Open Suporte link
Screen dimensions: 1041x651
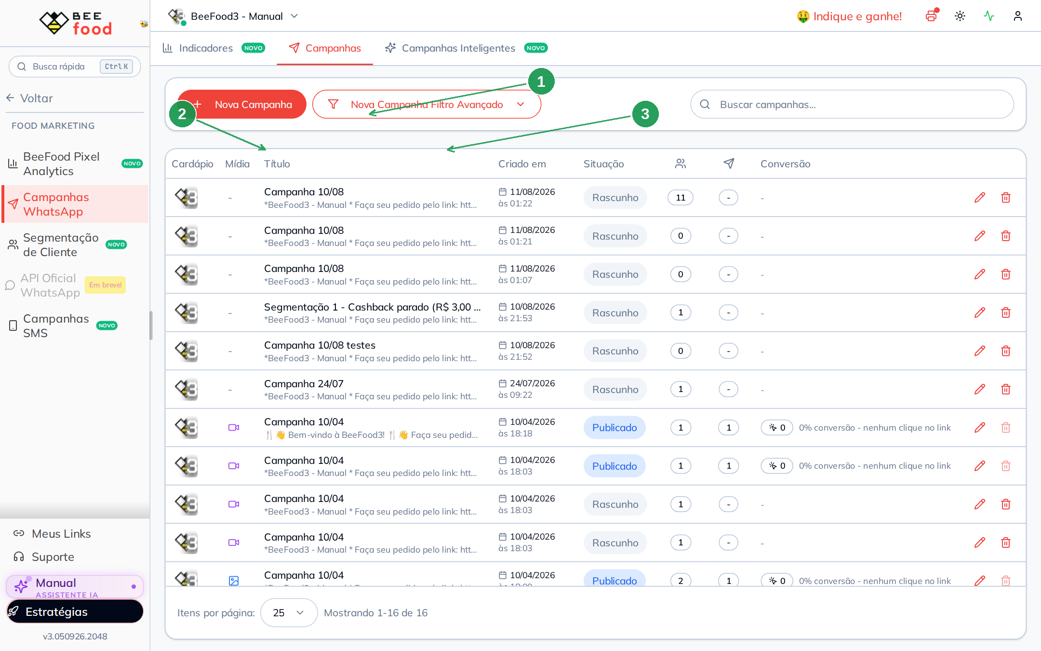[43, 557]
